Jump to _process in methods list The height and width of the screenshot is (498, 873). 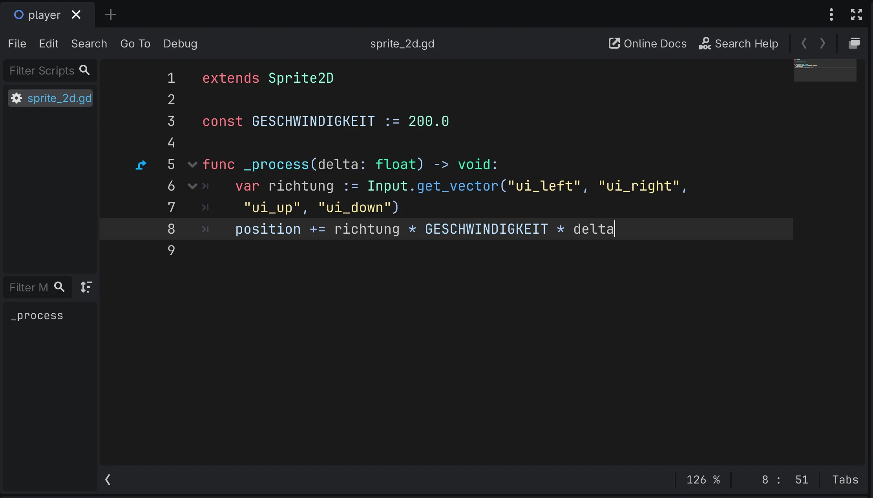(x=37, y=316)
